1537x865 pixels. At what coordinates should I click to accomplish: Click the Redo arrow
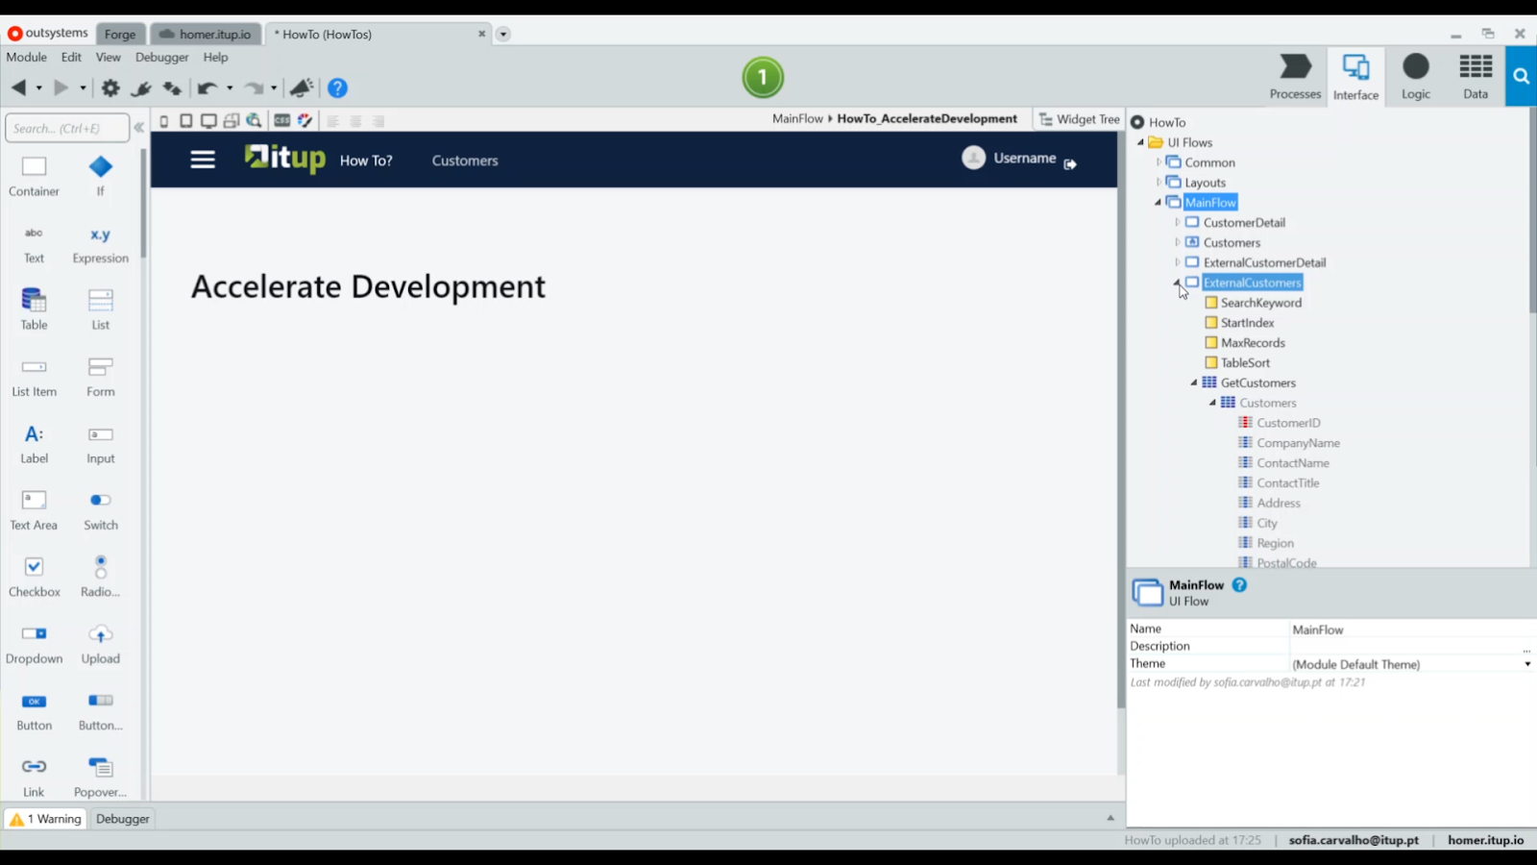tap(254, 88)
